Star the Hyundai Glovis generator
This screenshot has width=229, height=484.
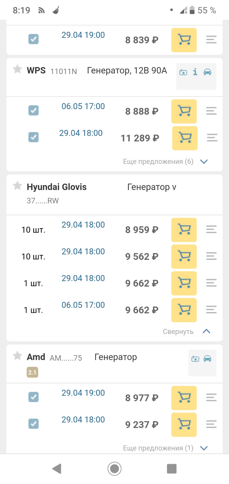pyautogui.click(x=17, y=186)
